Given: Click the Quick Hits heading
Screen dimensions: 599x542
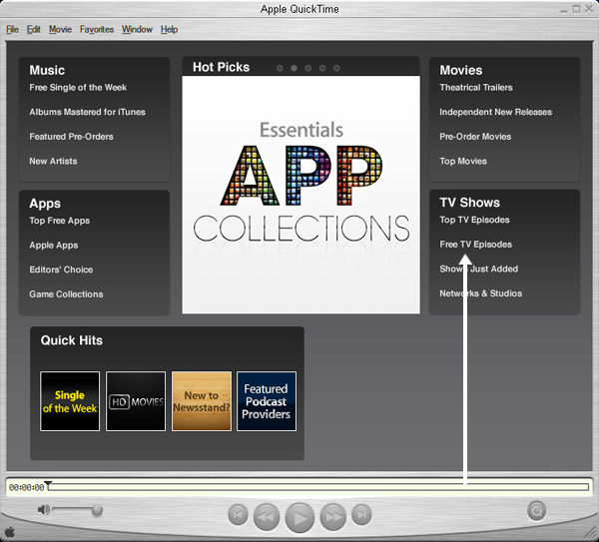Looking at the screenshot, I should [x=72, y=340].
